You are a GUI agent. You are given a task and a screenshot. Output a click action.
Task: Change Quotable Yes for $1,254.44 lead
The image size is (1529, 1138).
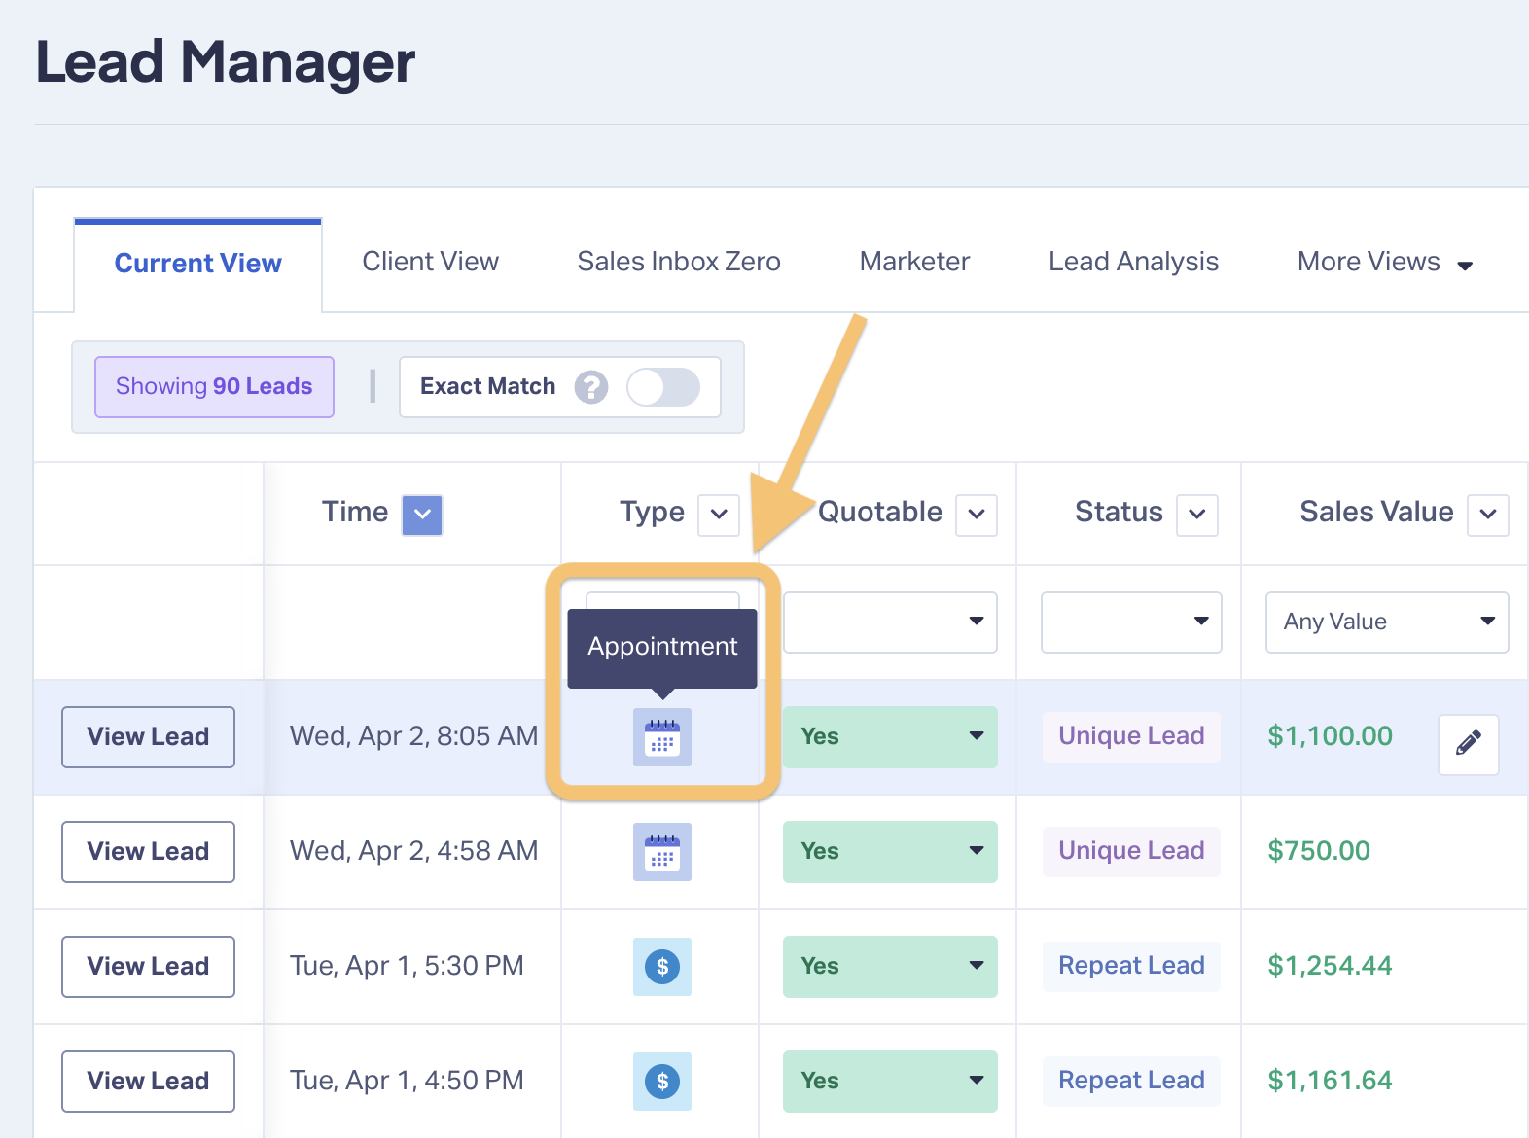(x=890, y=967)
